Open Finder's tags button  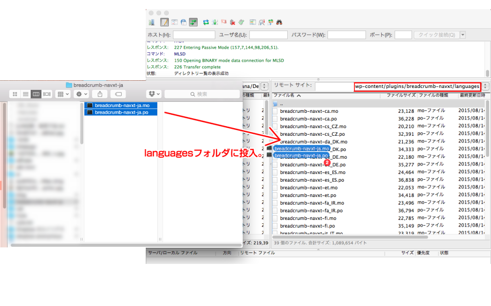pyautogui.click(x=118, y=94)
